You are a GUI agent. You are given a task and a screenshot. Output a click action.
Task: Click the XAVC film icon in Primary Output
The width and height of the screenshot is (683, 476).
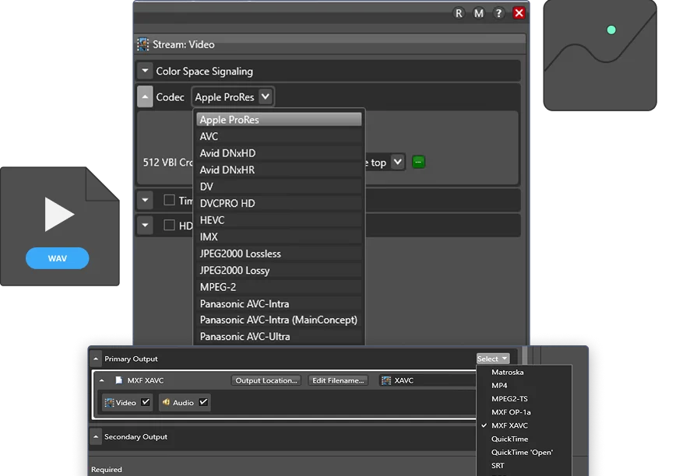point(386,380)
